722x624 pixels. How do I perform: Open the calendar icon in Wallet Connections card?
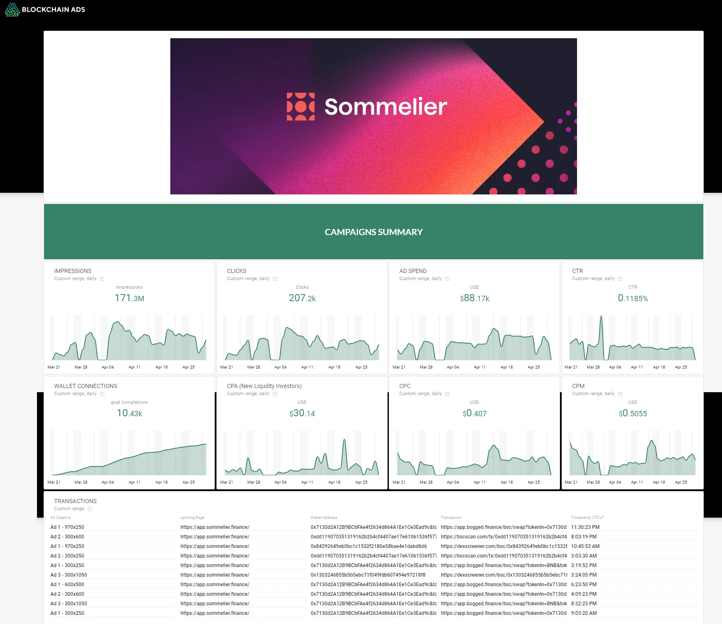tap(102, 394)
